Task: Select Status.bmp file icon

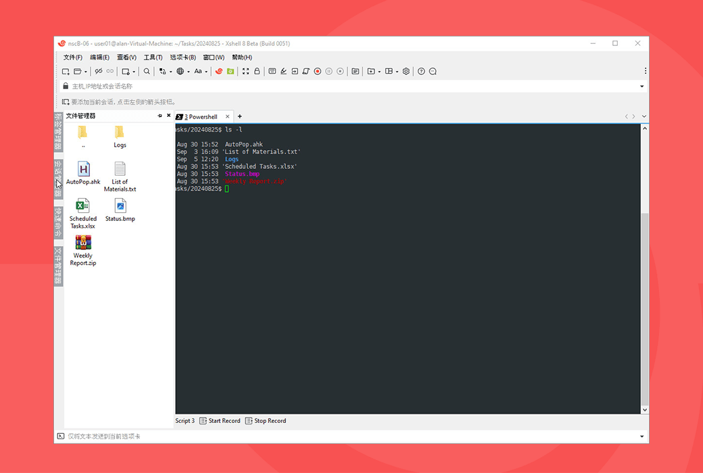Action: (120, 210)
